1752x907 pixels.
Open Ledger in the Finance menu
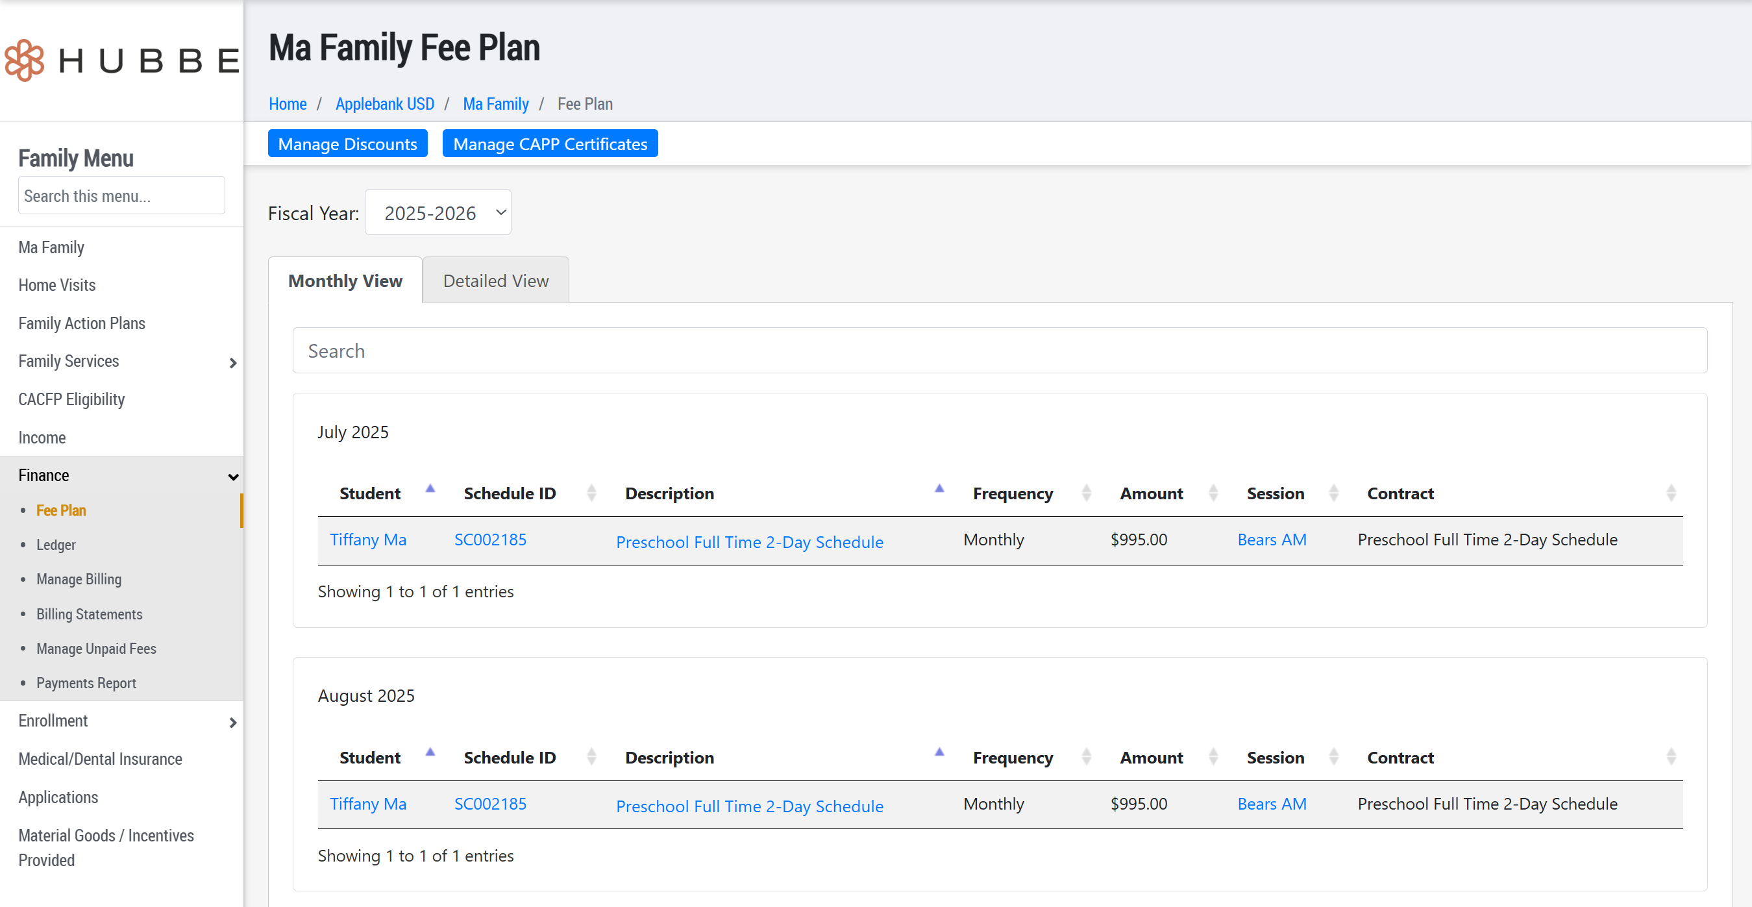pos(56,545)
